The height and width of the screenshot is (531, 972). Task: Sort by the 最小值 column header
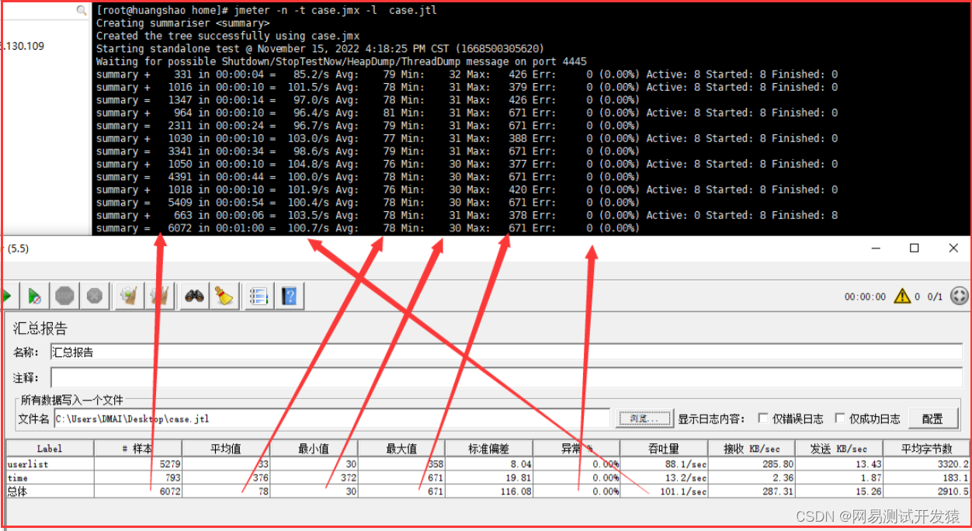pyautogui.click(x=314, y=449)
